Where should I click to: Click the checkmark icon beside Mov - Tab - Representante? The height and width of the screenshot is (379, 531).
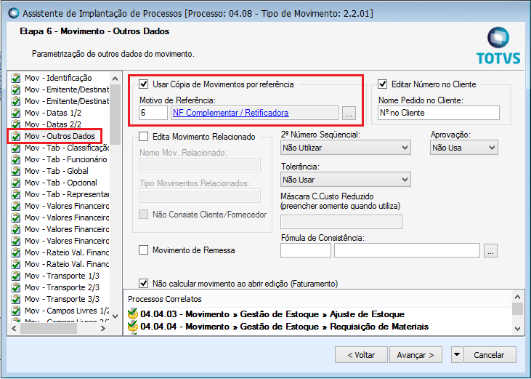[x=15, y=194]
